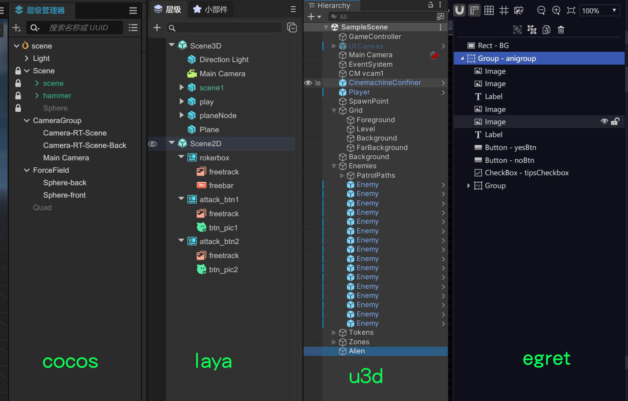Zoom in with the Egret magnifier plus icon
This screenshot has height=401, width=628.
click(x=556, y=10)
